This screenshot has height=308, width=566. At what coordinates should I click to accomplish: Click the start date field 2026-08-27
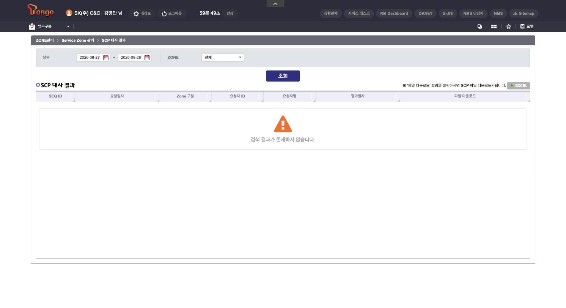click(90, 58)
